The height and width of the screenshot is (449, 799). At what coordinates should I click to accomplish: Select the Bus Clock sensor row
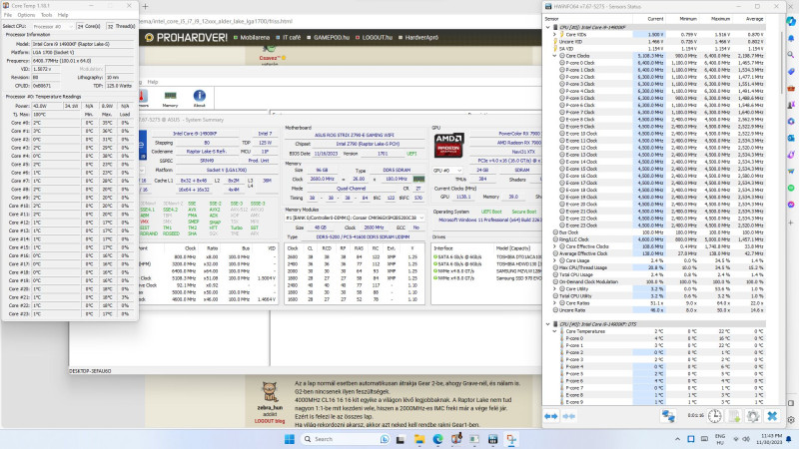(x=657, y=232)
